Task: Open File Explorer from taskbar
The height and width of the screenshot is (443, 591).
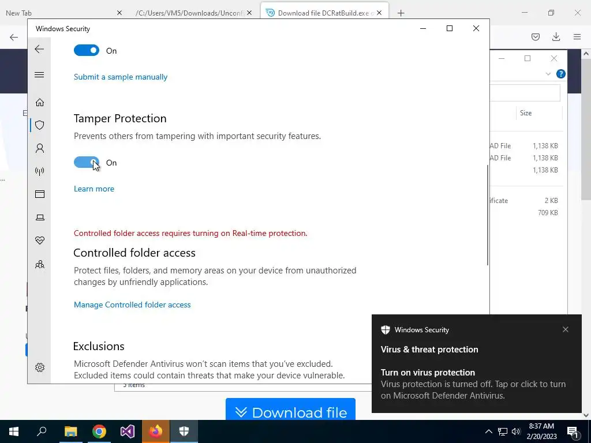Action: click(70, 431)
